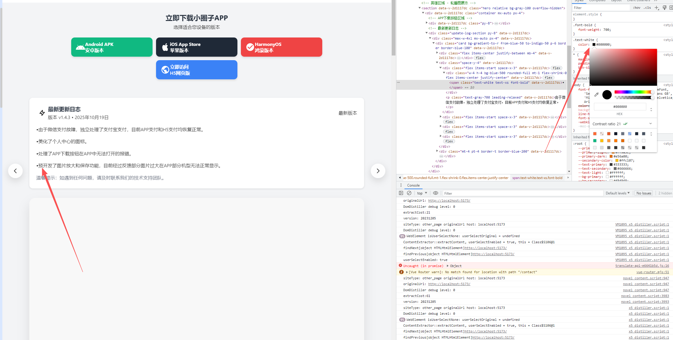673x340 pixels.
Task: Pick the eyedropper tool in the color picker
Action: coord(597,94)
